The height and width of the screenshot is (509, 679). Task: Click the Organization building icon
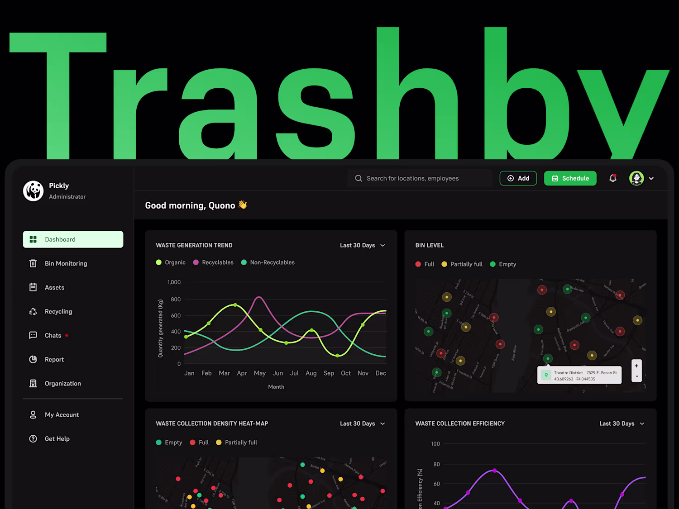click(33, 383)
